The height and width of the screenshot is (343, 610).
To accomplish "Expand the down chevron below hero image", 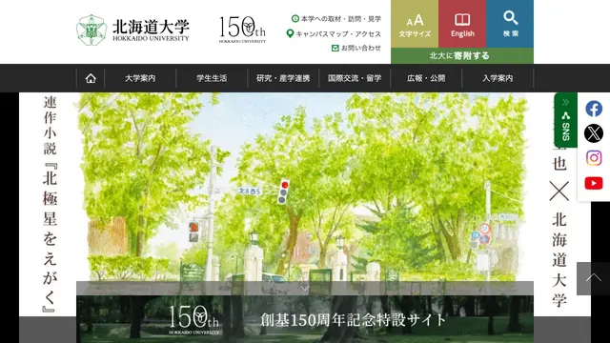I will pos(305,288).
